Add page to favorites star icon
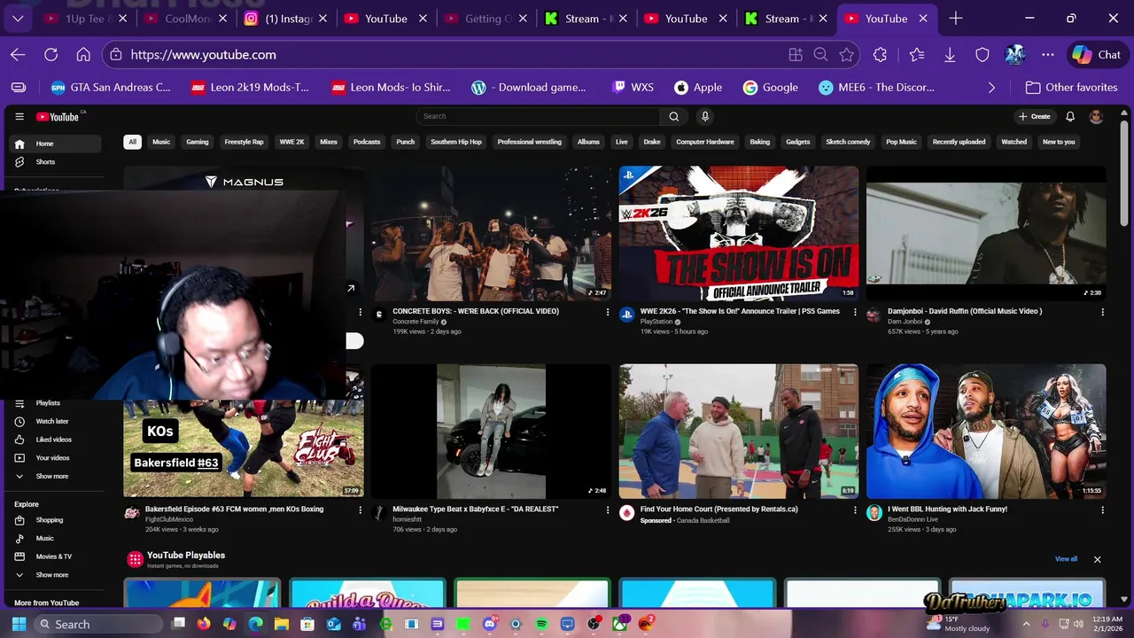The height and width of the screenshot is (638, 1134). pyautogui.click(x=846, y=55)
